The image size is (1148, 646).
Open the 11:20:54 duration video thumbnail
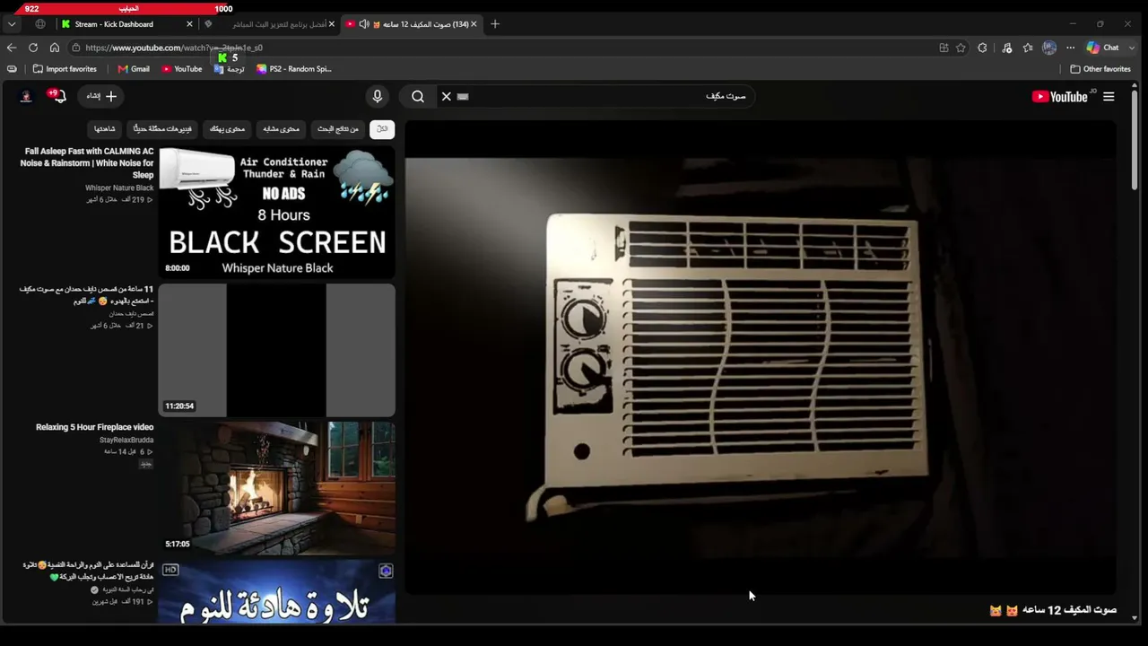click(x=277, y=350)
